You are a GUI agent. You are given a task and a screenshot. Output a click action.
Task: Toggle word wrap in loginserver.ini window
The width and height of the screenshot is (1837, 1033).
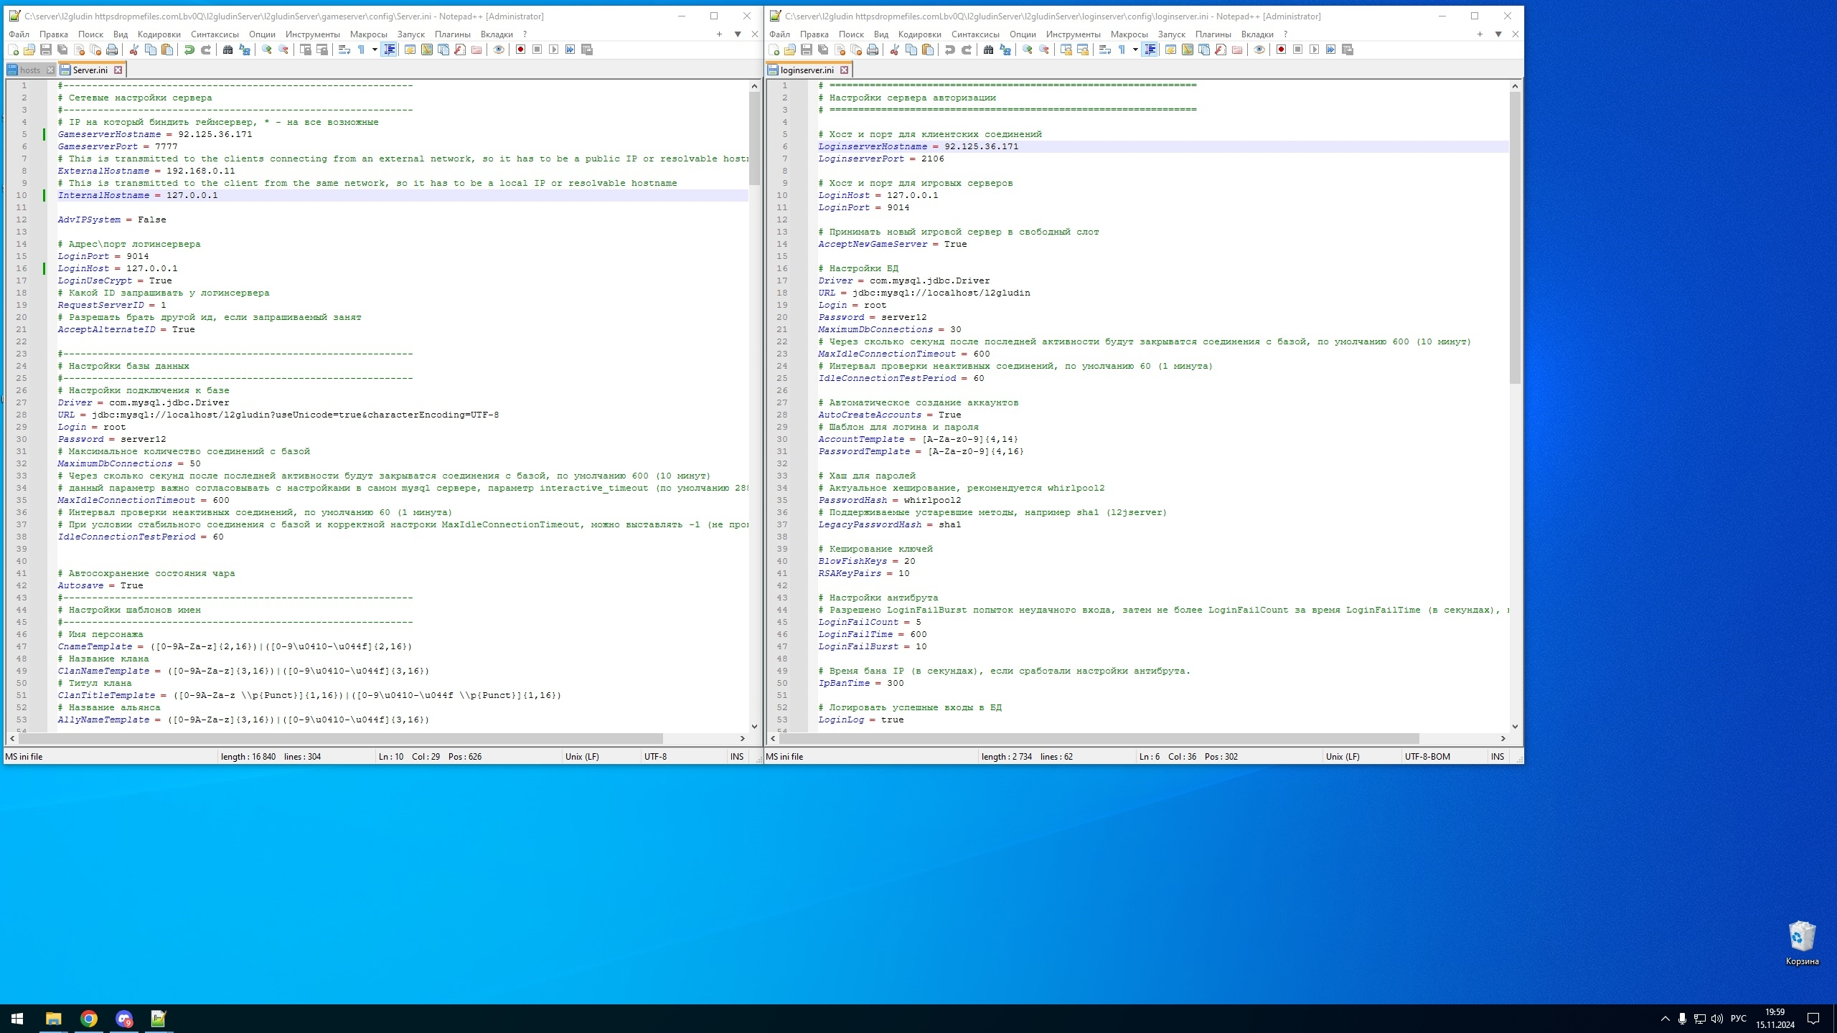[x=1105, y=49]
